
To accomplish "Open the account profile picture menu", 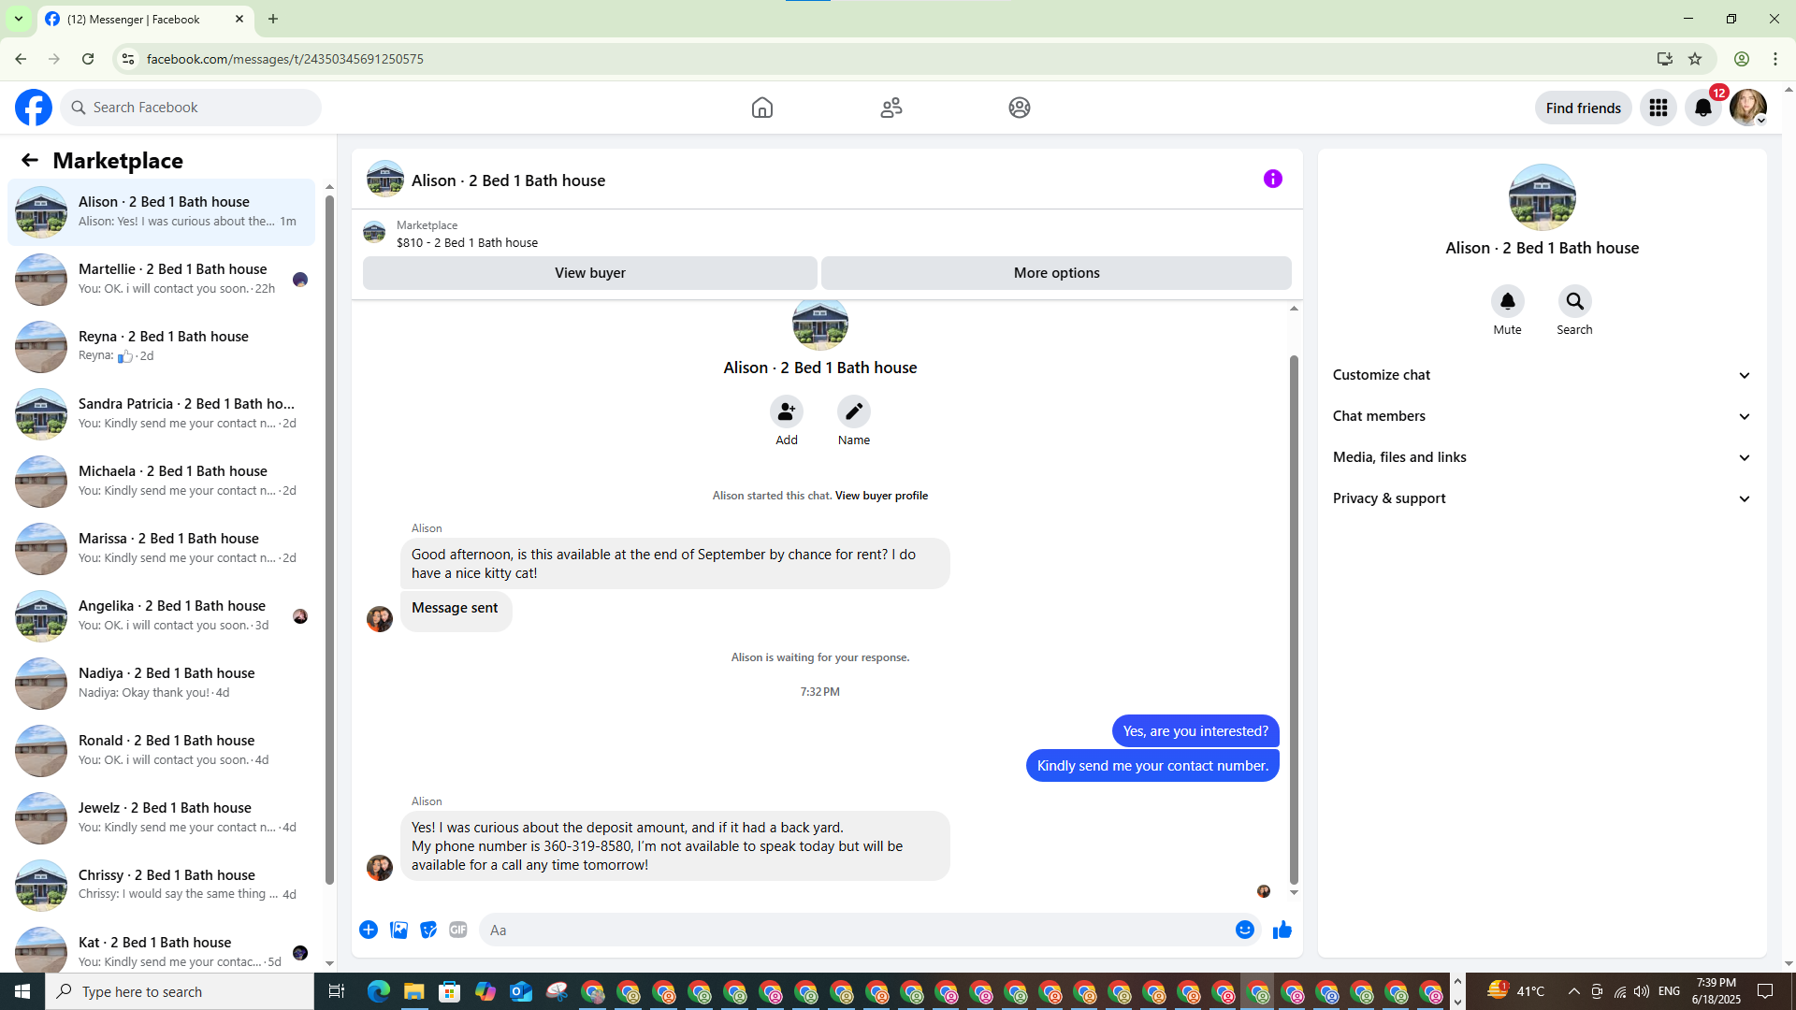I will (x=1748, y=108).
